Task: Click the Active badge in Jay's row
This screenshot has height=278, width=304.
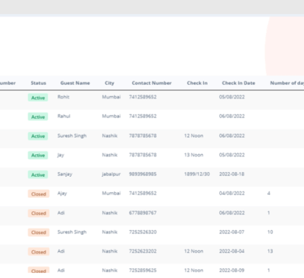Action: click(38, 156)
